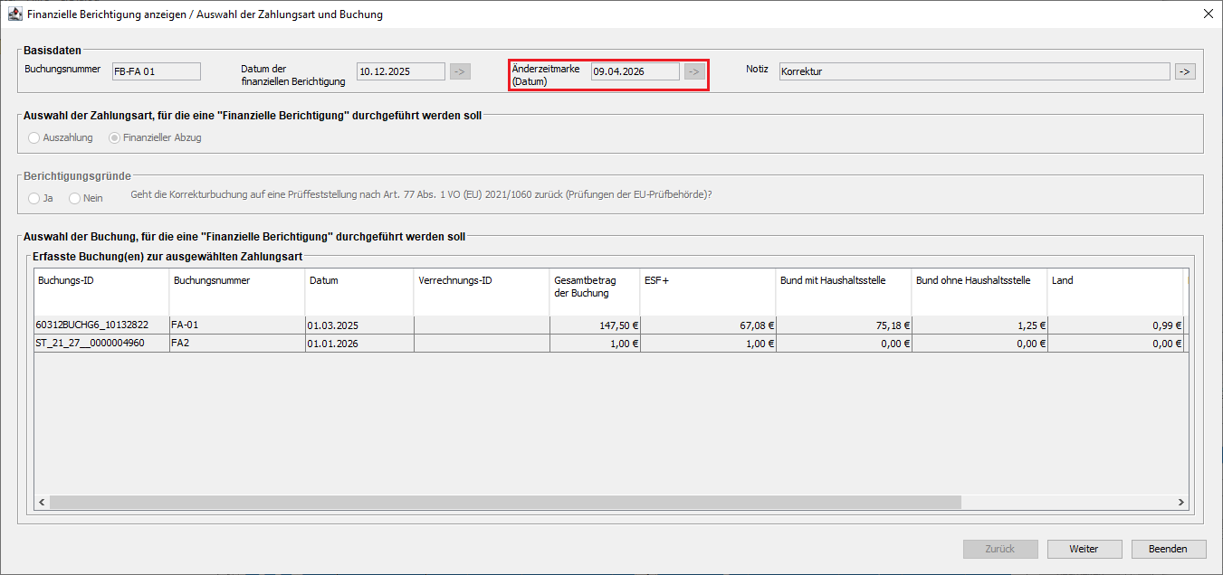Click the horizontal scrollbar's right arrow
Viewport: 1223px width, 575px height.
(x=1180, y=502)
